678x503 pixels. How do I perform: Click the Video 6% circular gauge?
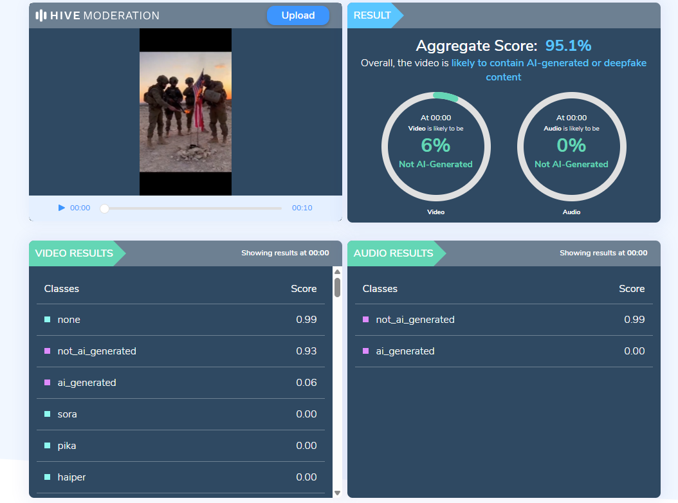[435, 146]
